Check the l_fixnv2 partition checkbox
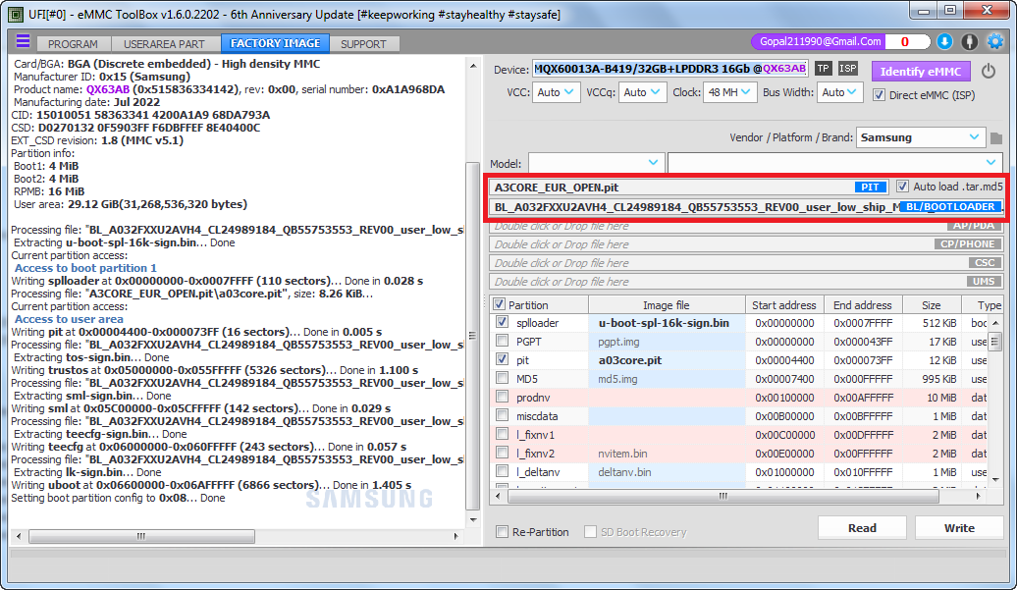This screenshot has width=1017, height=590. coord(502,453)
